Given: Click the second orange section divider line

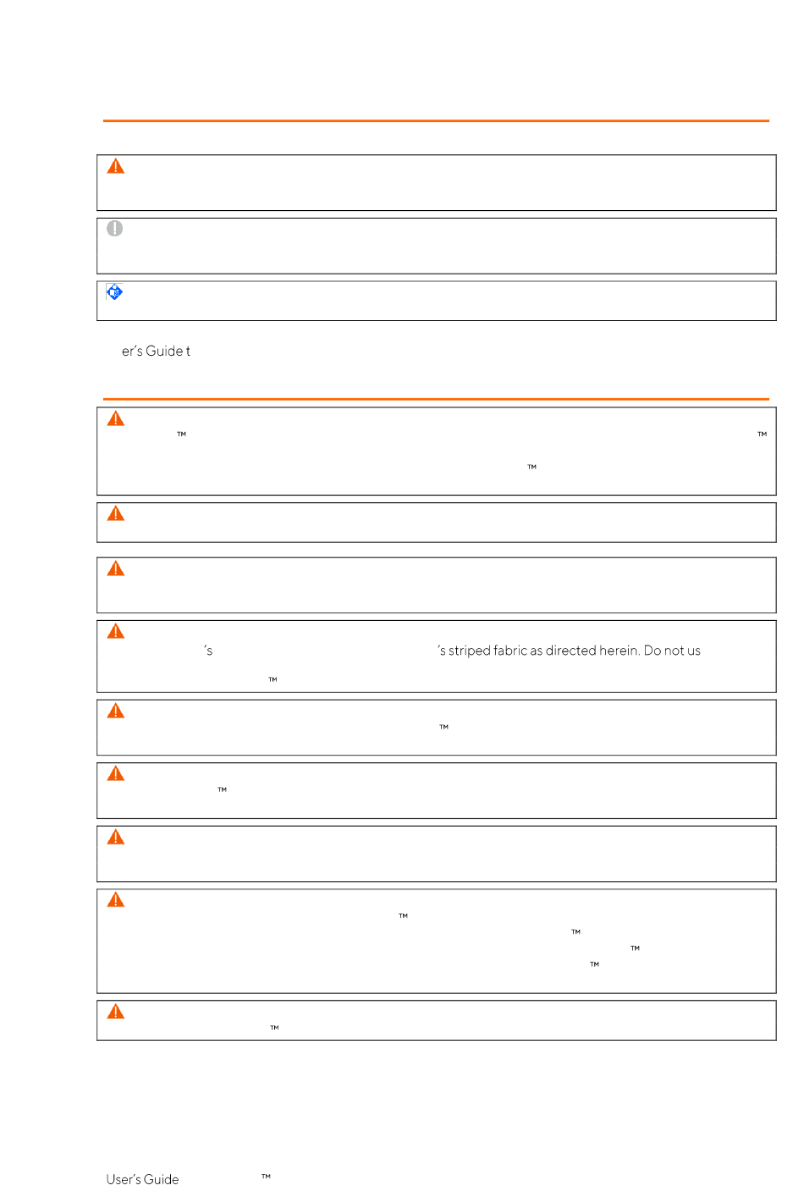Looking at the screenshot, I should [x=436, y=398].
